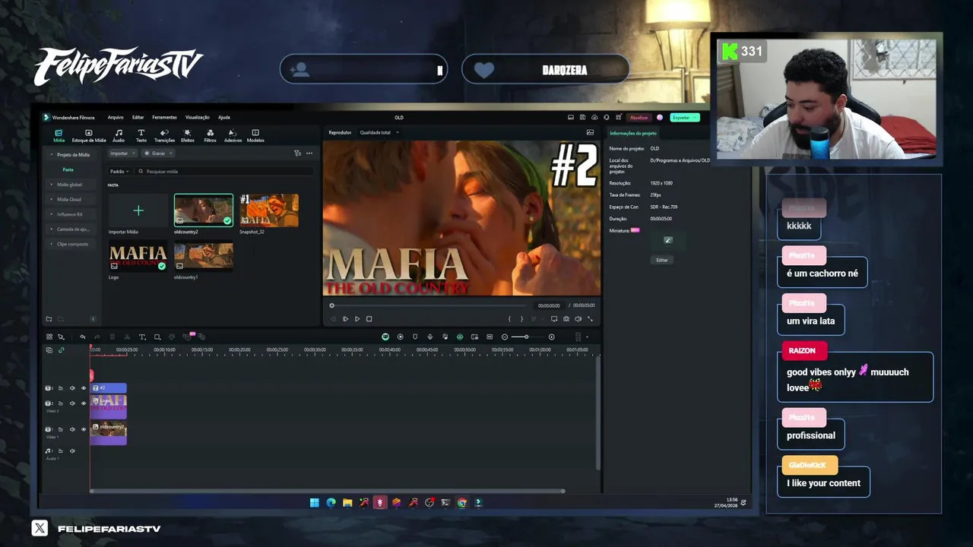
Task: Switch to the Texto tab
Action: tap(141, 135)
